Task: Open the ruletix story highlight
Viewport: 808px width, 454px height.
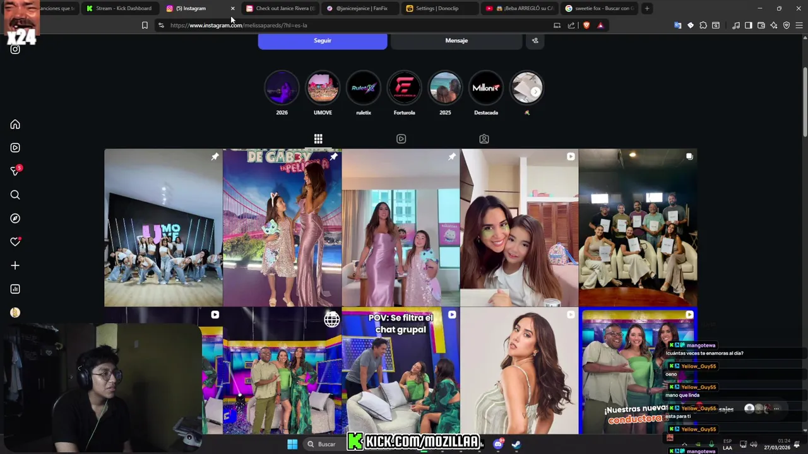Action: [x=364, y=88]
